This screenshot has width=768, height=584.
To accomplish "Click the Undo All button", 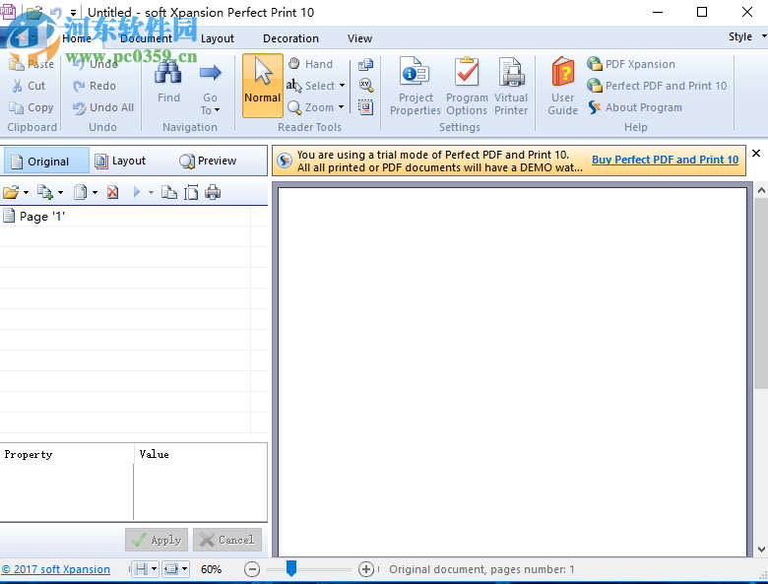I will pos(102,107).
